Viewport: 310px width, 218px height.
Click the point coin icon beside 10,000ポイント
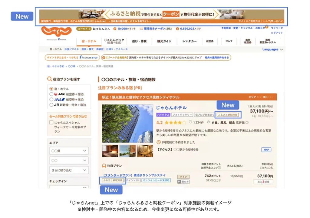click(115, 29)
